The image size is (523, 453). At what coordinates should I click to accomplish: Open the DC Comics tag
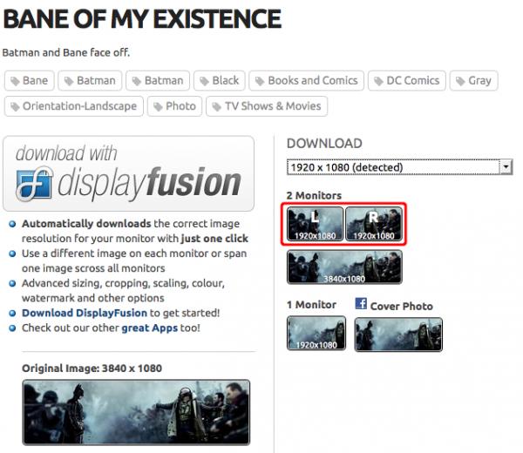(x=407, y=81)
